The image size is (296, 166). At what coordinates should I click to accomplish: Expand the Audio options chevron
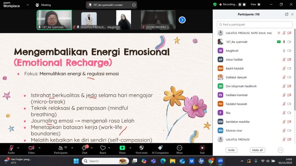[18, 148]
